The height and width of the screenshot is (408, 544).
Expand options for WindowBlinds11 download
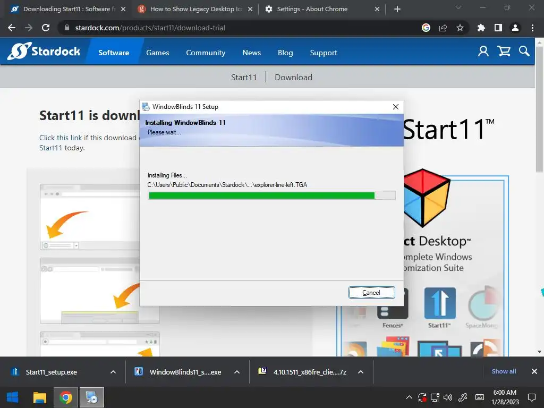[237, 372]
